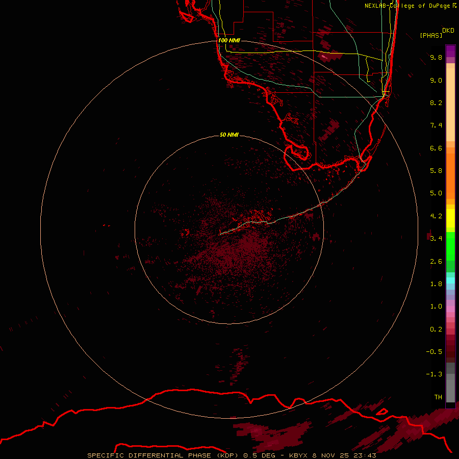The height and width of the screenshot is (459, 459).
Task: Click the KBYX 8 NOV 25 23:43 timestamp
Action: [x=333, y=455]
